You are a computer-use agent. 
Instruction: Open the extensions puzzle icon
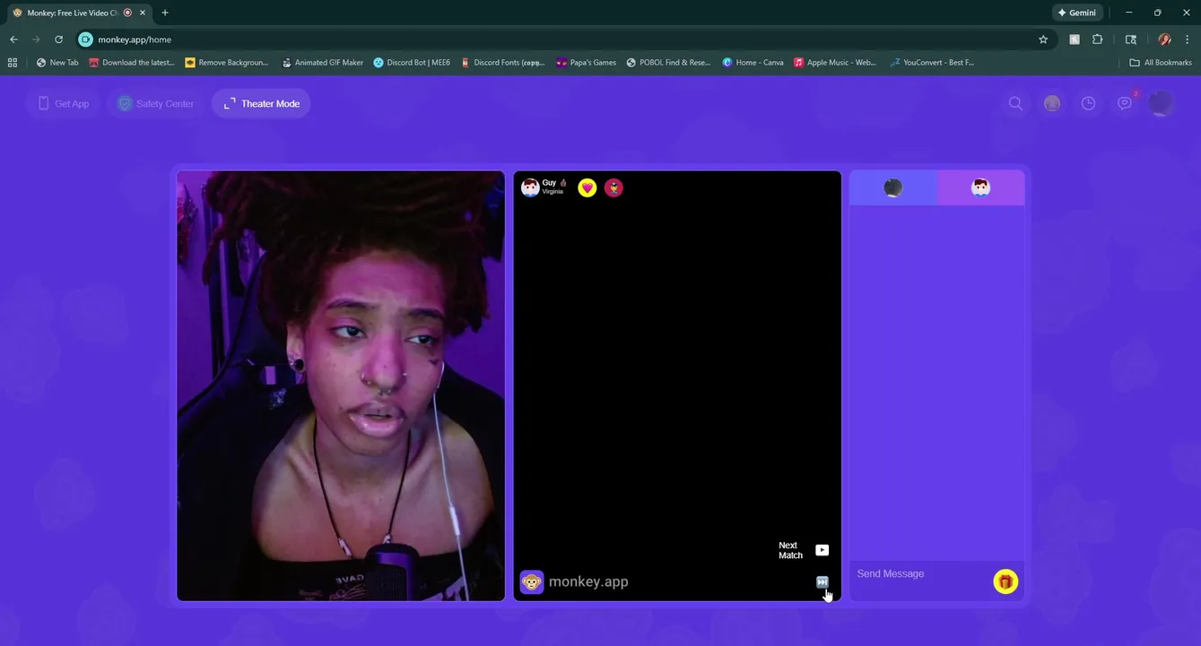tap(1097, 39)
